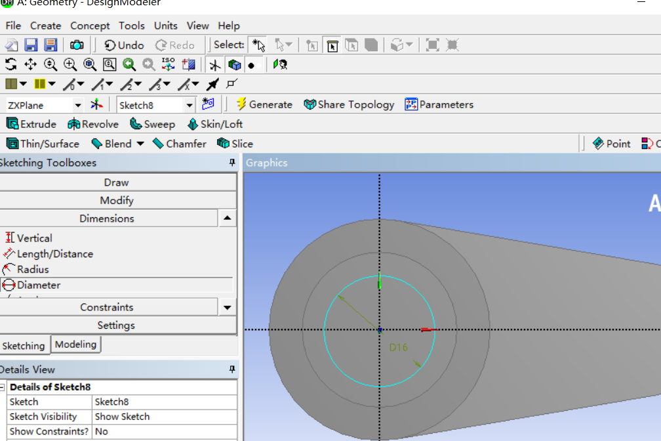This screenshot has width=661, height=441.
Task: Capture image with the camera icon
Action: pos(77,45)
